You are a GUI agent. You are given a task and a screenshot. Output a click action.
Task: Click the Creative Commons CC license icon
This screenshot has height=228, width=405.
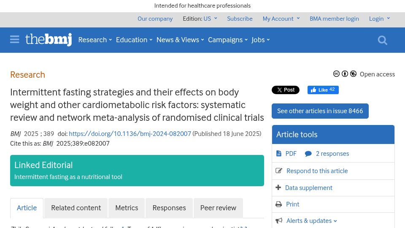click(x=336, y=74)
